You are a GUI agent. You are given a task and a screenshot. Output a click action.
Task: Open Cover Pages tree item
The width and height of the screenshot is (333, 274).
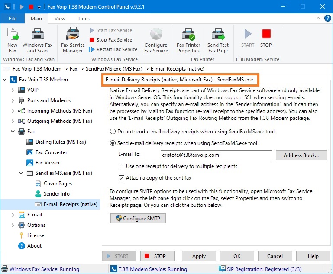(x=58, y=184)
